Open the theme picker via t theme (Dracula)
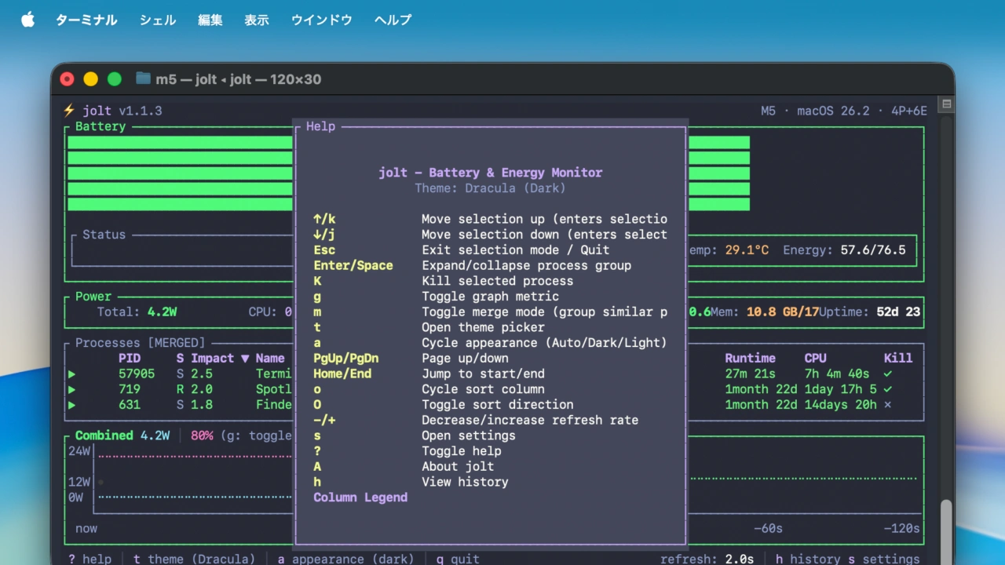The image size is (1005, 565). coord(195,559)
